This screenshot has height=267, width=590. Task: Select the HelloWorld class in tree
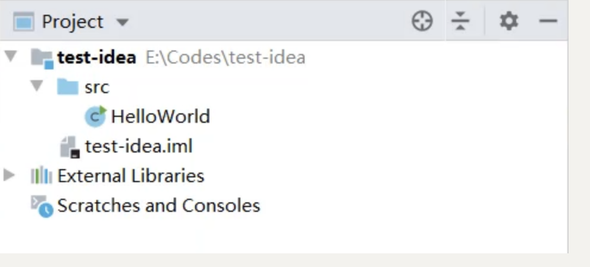(161, 116)
